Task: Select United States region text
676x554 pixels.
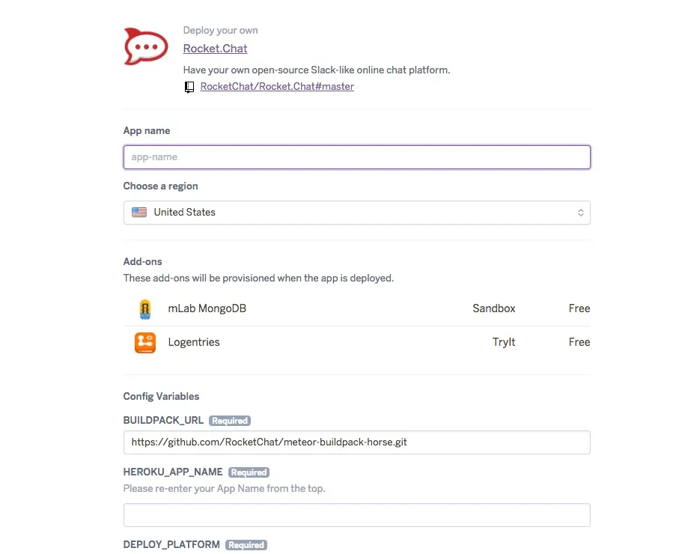Action: (184, 212)
